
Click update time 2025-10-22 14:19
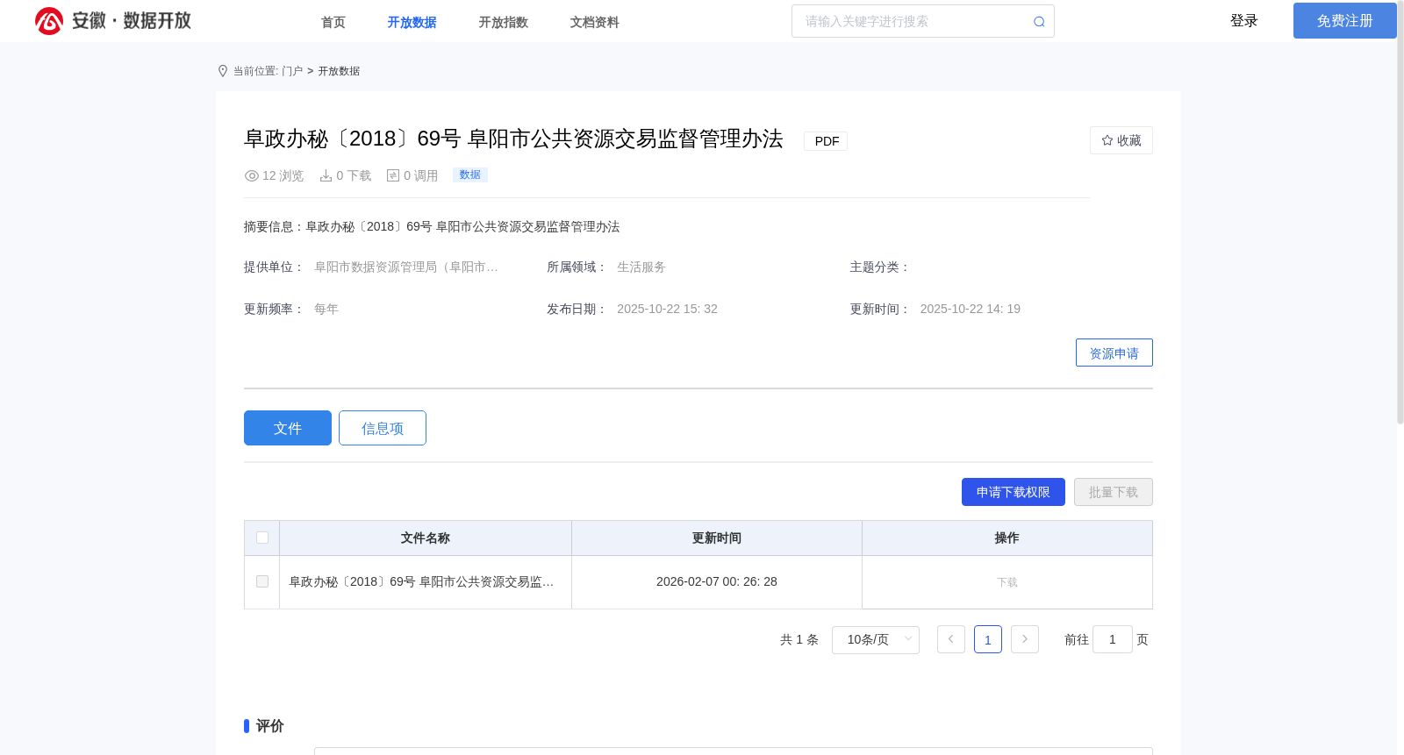[971, 309]
